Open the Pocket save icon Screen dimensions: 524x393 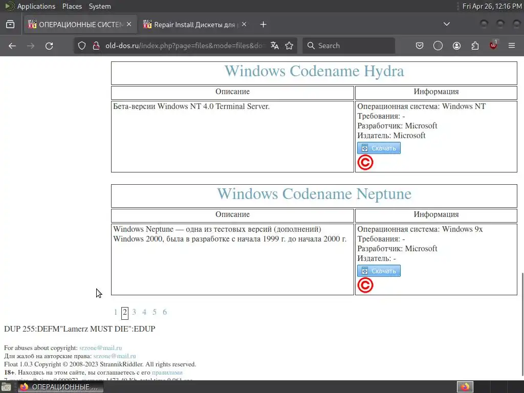(x=420, y=46)
